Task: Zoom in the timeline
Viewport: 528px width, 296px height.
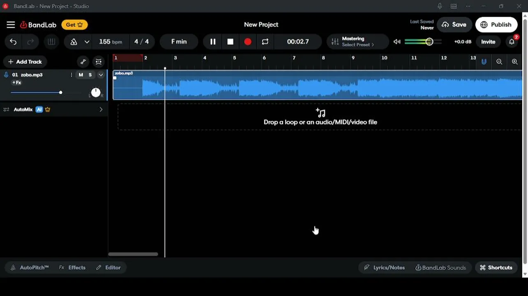Action: click(x=514, y=62)
